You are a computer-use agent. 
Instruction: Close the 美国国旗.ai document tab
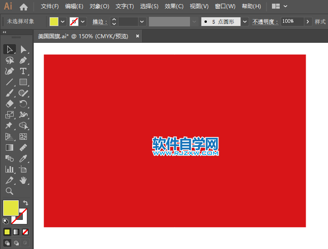[x=138, y=36]
